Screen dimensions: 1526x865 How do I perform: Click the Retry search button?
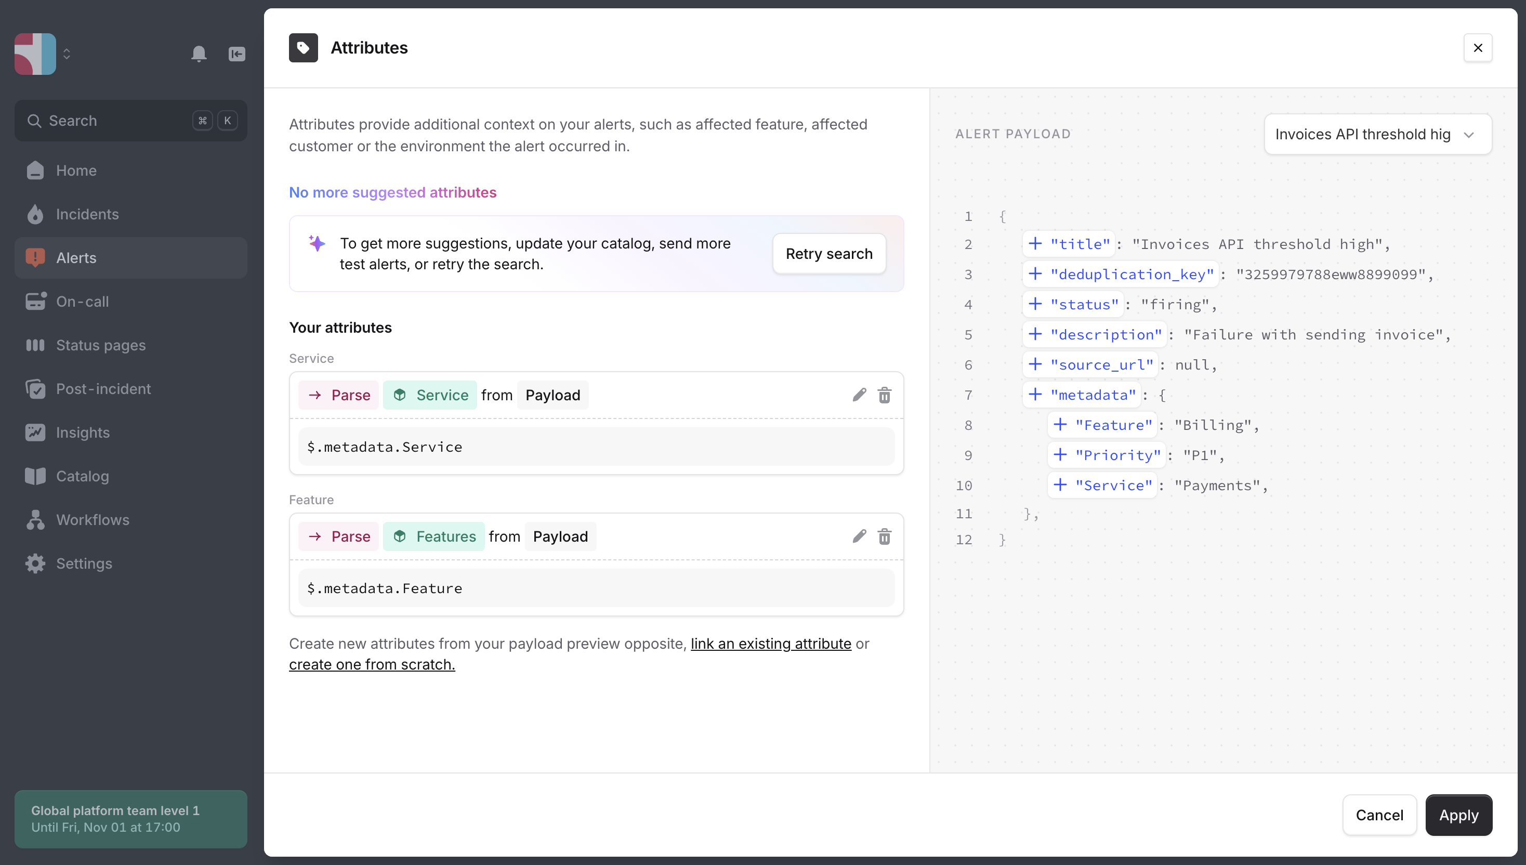pyautogui.click(x=828, y=254)
